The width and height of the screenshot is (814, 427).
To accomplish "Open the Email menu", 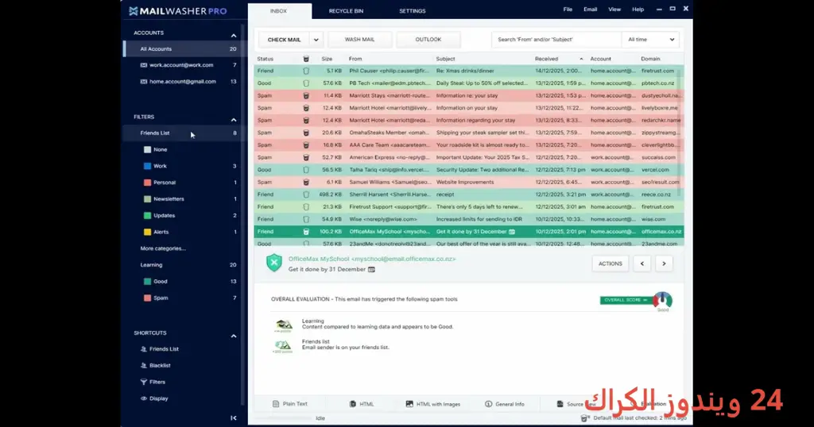I will tap(591, 10).
